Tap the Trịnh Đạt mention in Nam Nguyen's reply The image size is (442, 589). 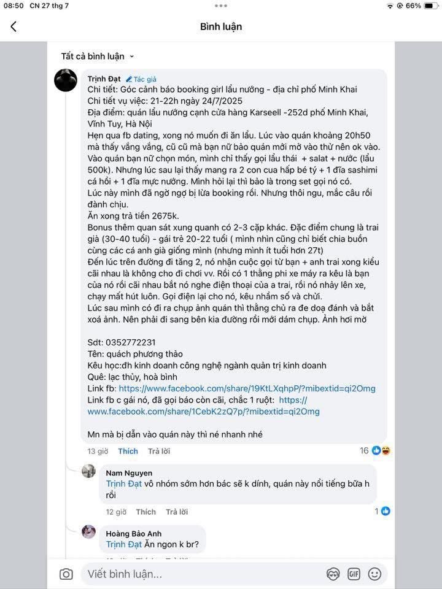point(124,483)
